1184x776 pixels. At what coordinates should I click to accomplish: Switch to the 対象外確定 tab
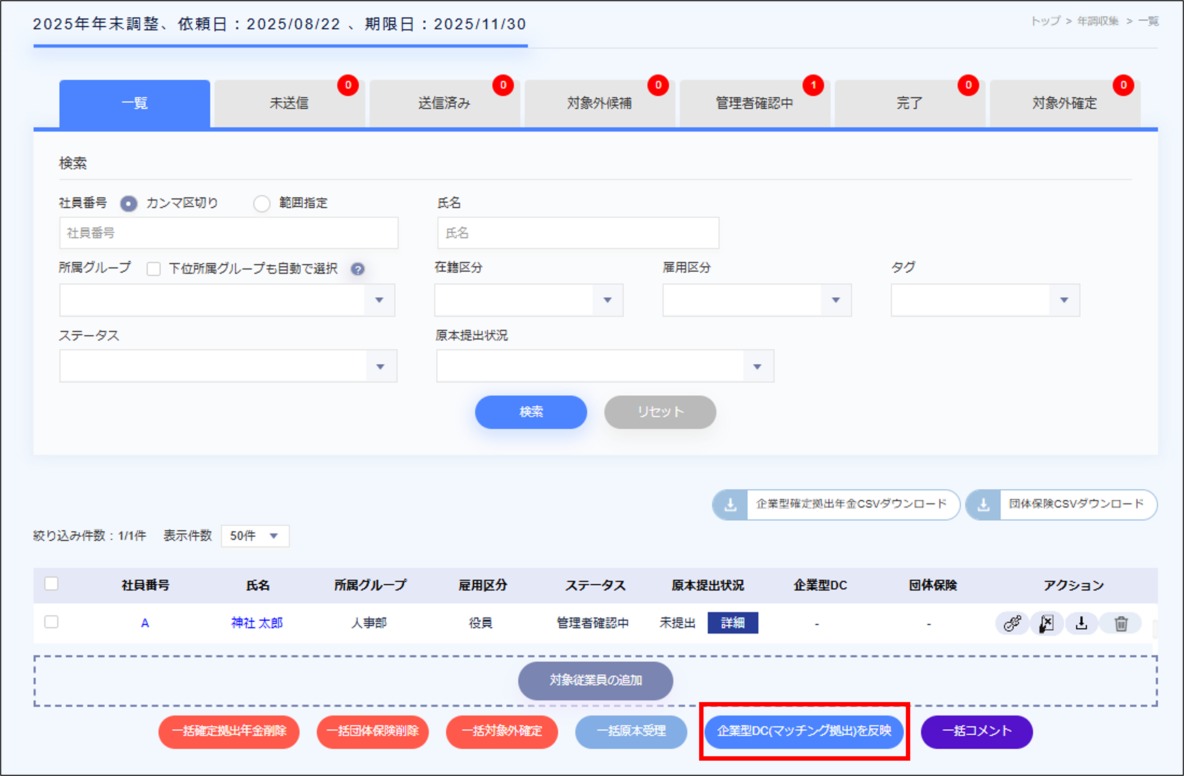coord(1063,103)
